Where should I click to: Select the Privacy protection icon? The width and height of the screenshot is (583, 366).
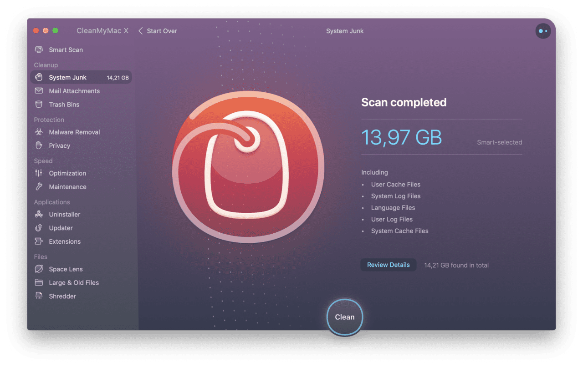click(39, 145)
